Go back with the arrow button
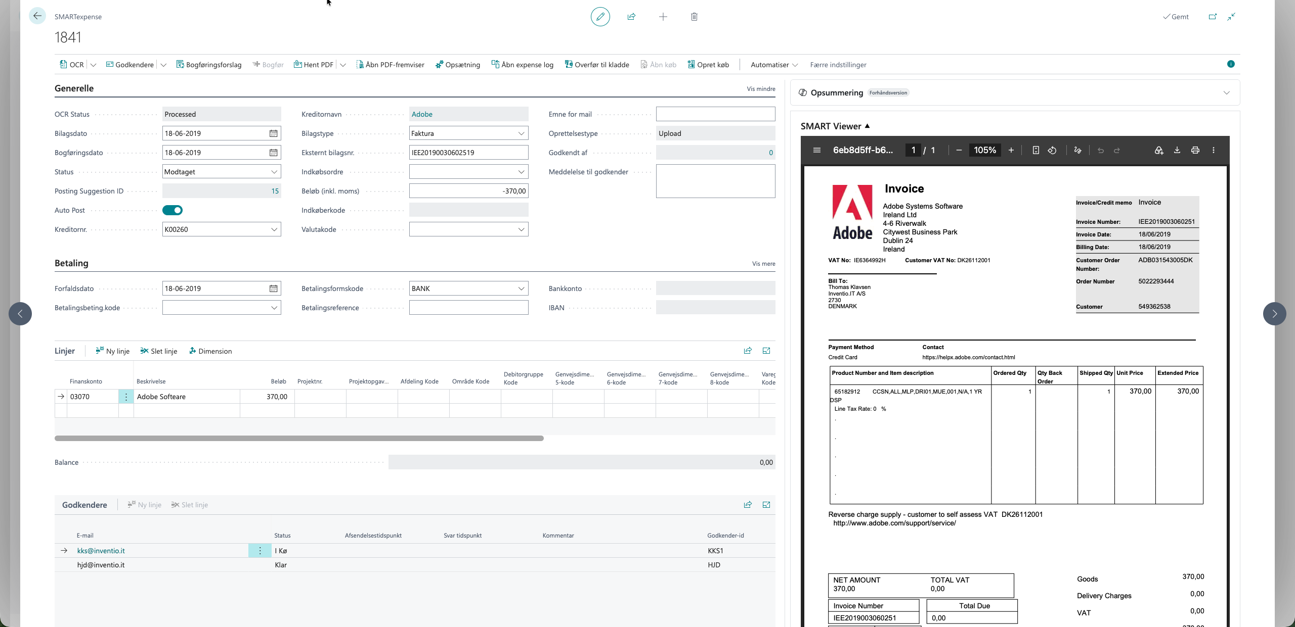1295x627 pixels. (37, 16)
